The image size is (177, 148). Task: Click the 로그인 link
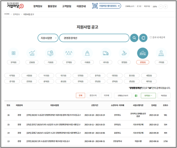pyautogui.click(x=139, y=6)
